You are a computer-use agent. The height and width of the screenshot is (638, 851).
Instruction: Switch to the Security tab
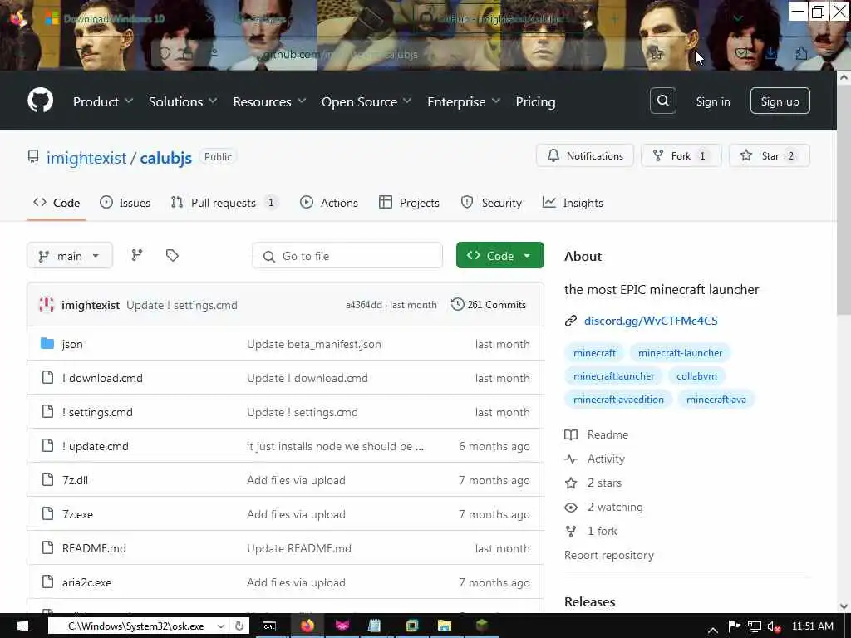click(x=491, y=203)
